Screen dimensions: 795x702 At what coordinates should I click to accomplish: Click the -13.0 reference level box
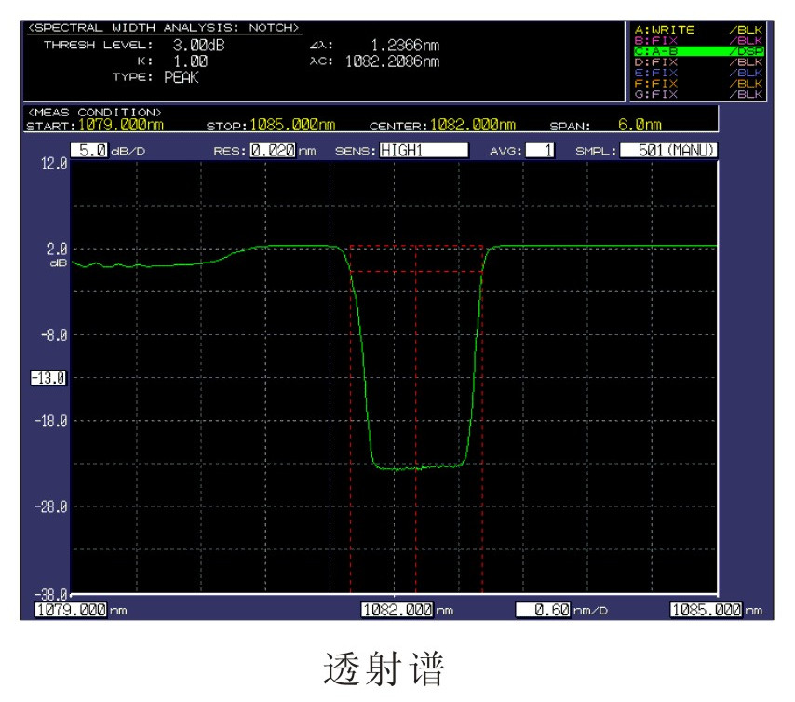coord(48,378)
